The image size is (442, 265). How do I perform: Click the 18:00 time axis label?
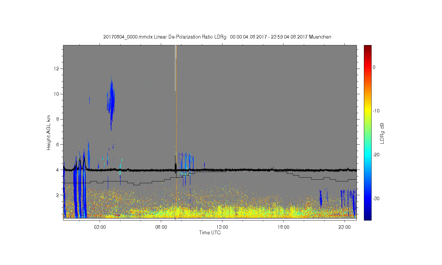(283, 227)
